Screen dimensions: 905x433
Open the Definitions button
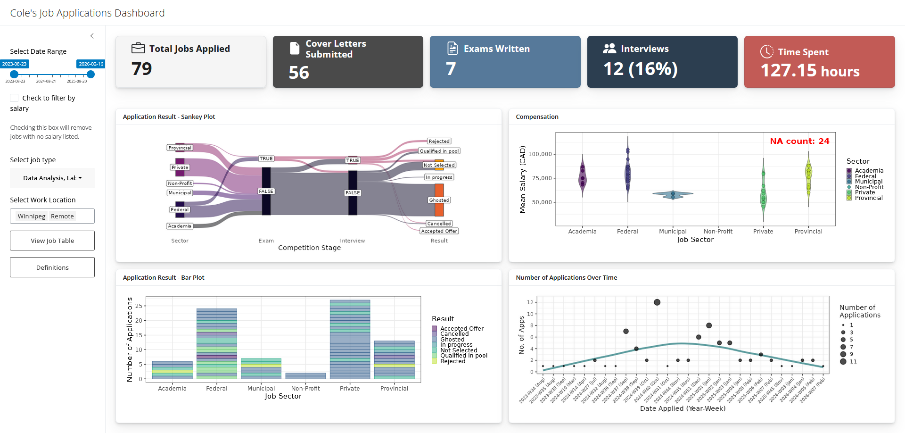point(52,267)
